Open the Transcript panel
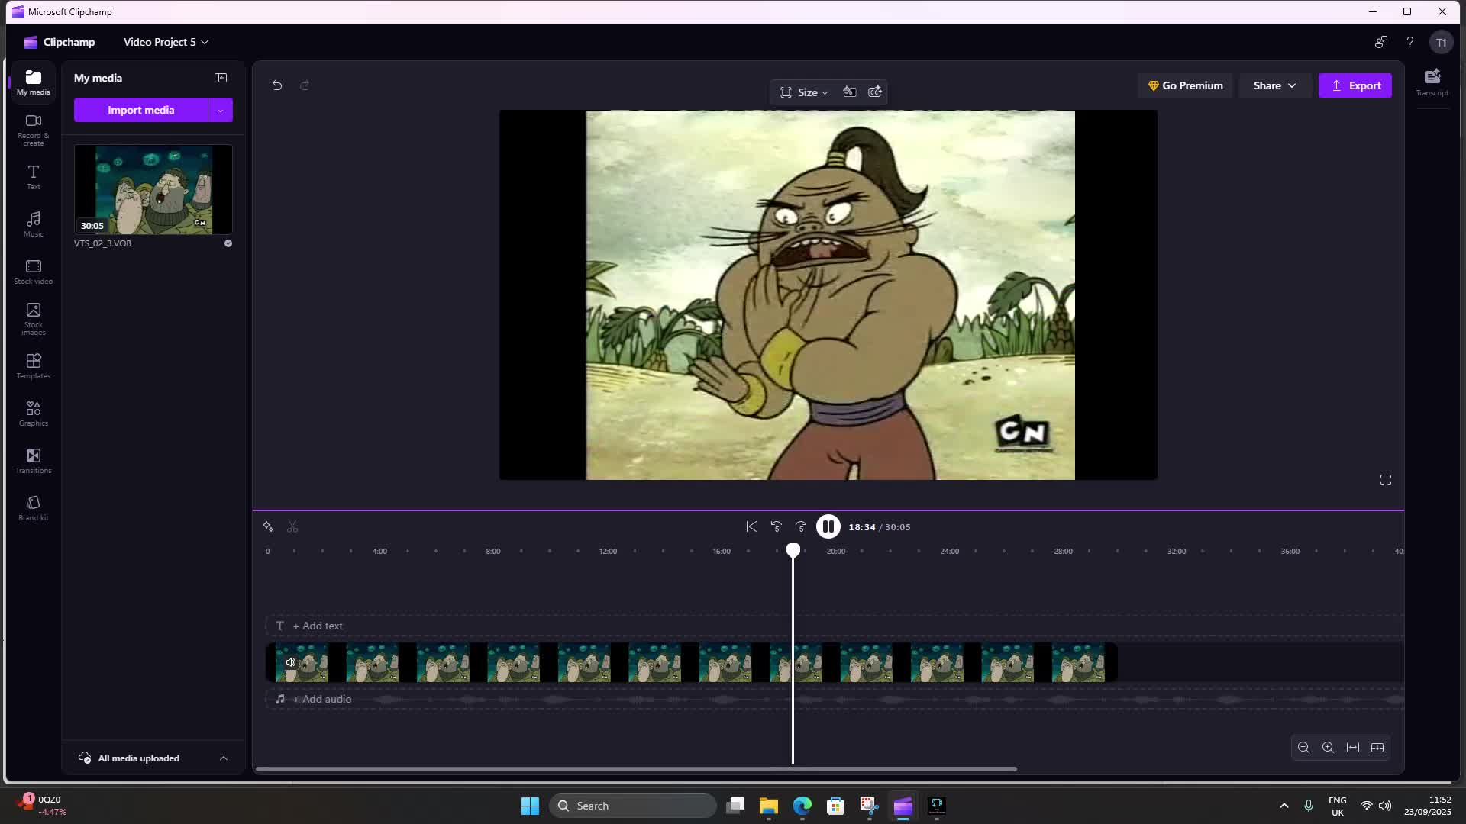The image size is (1466, 824). pos(1432,82)
